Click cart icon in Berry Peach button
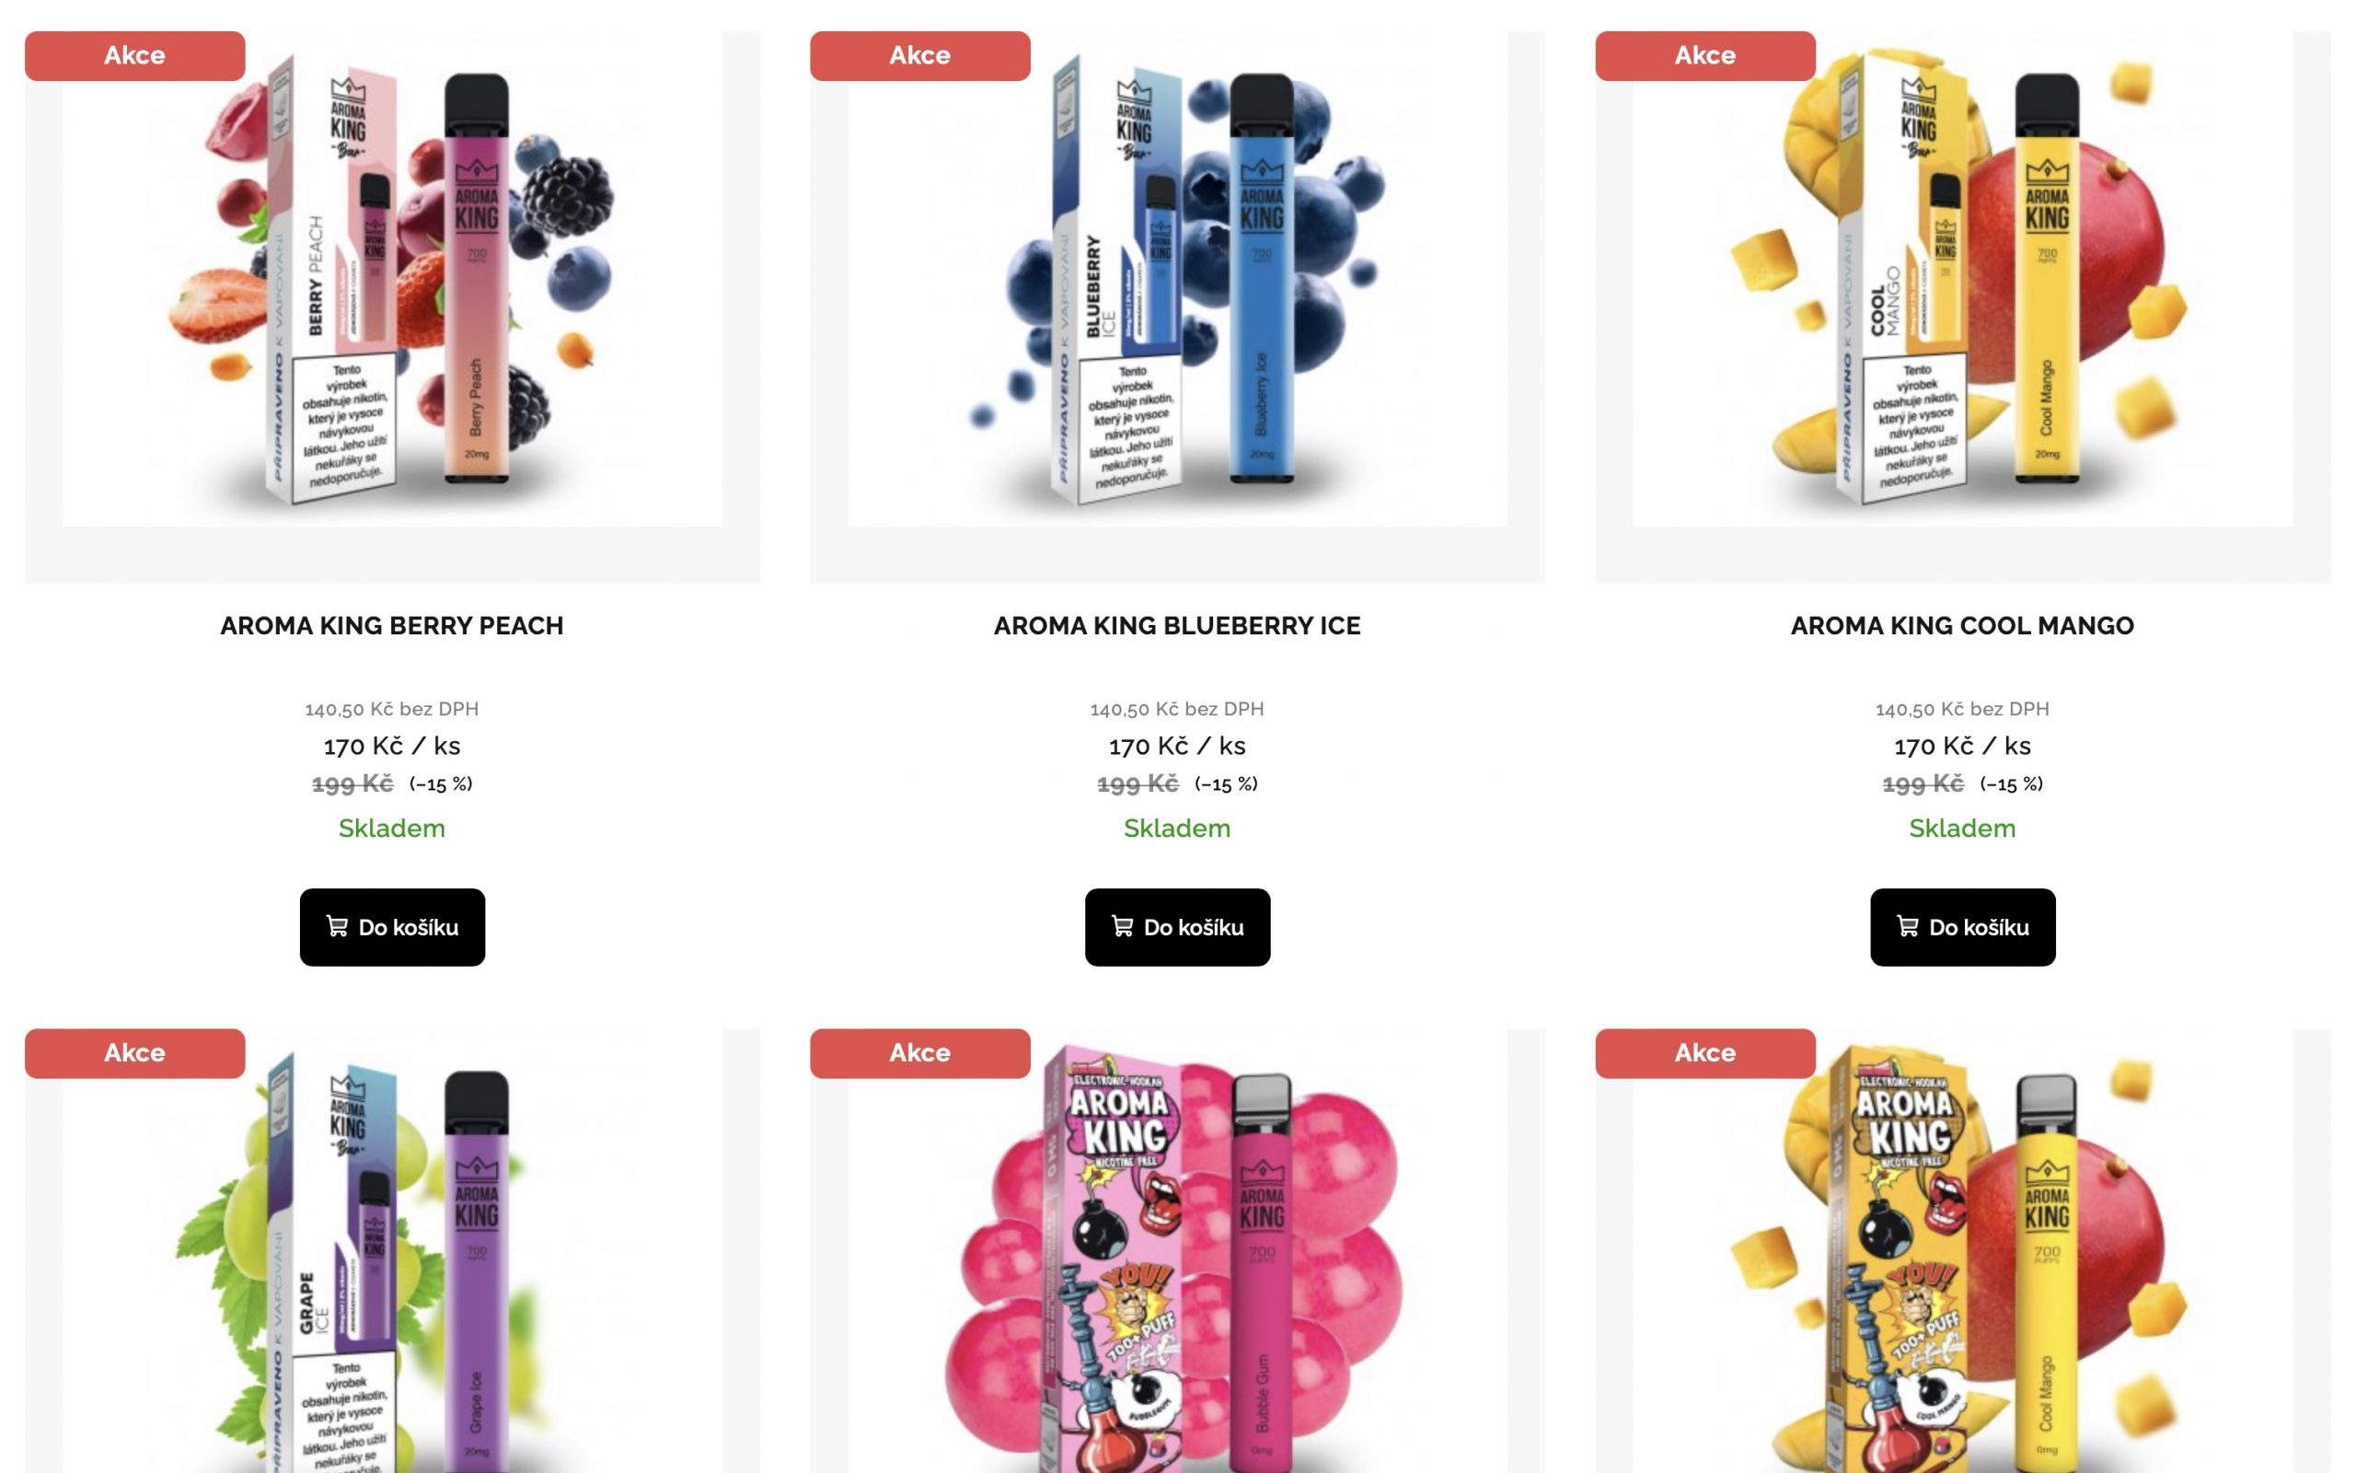This screenshot has width=2356, height=1473. coord(337,926)
